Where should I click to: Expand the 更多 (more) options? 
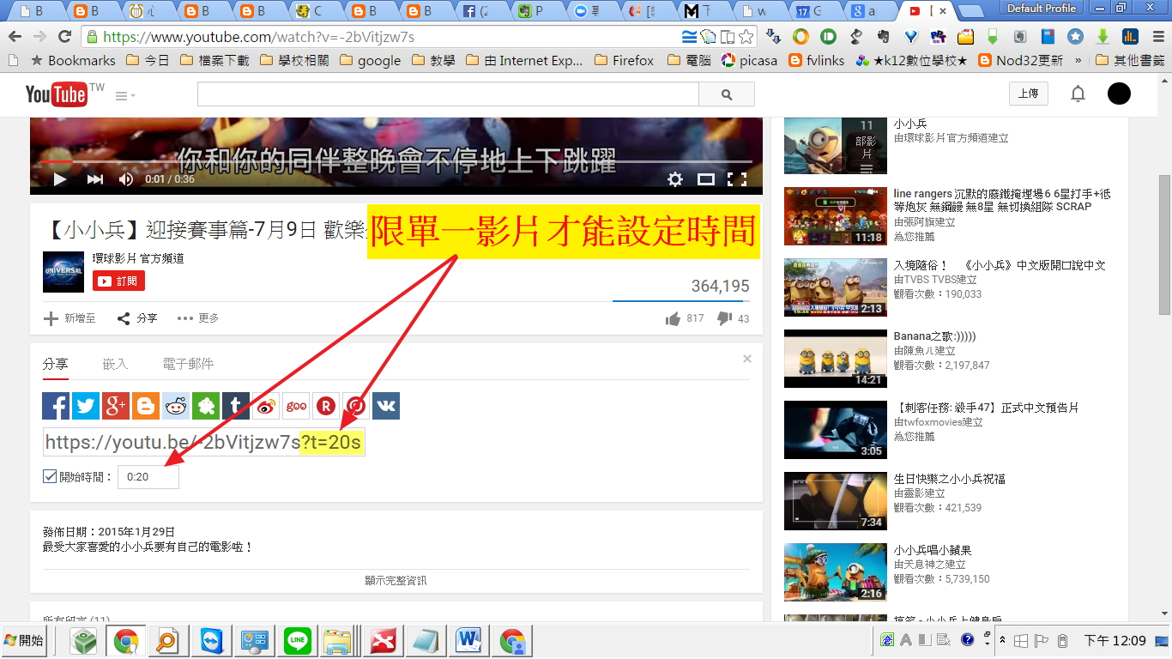pyautogui.click(x=198, y=318)
